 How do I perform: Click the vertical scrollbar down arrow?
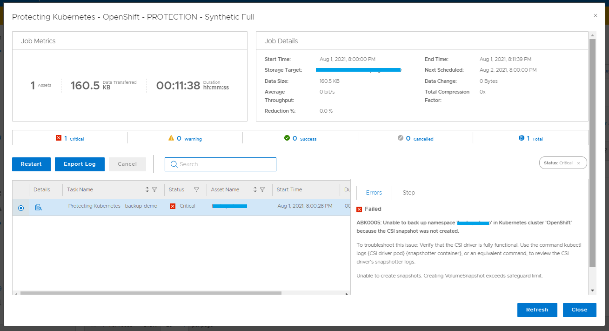pyautogui.click(x=592, y=290)
